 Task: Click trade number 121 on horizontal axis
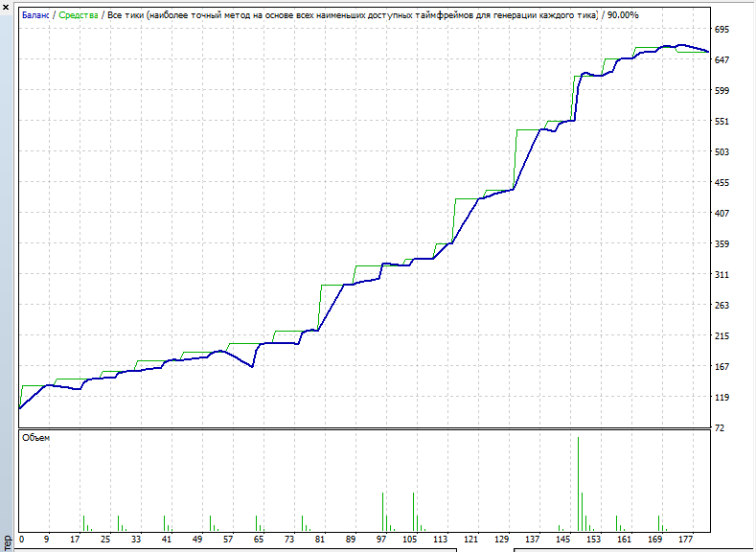pyautogui.click(x=471, y=540)
